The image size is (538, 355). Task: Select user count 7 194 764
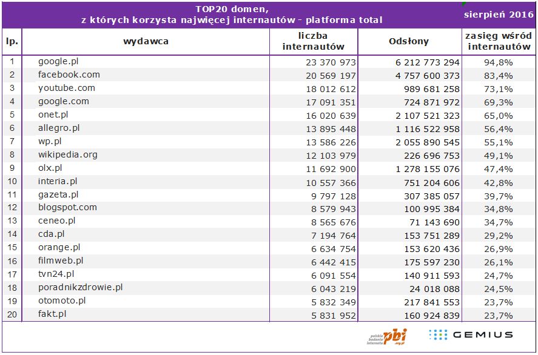point(334,236)
